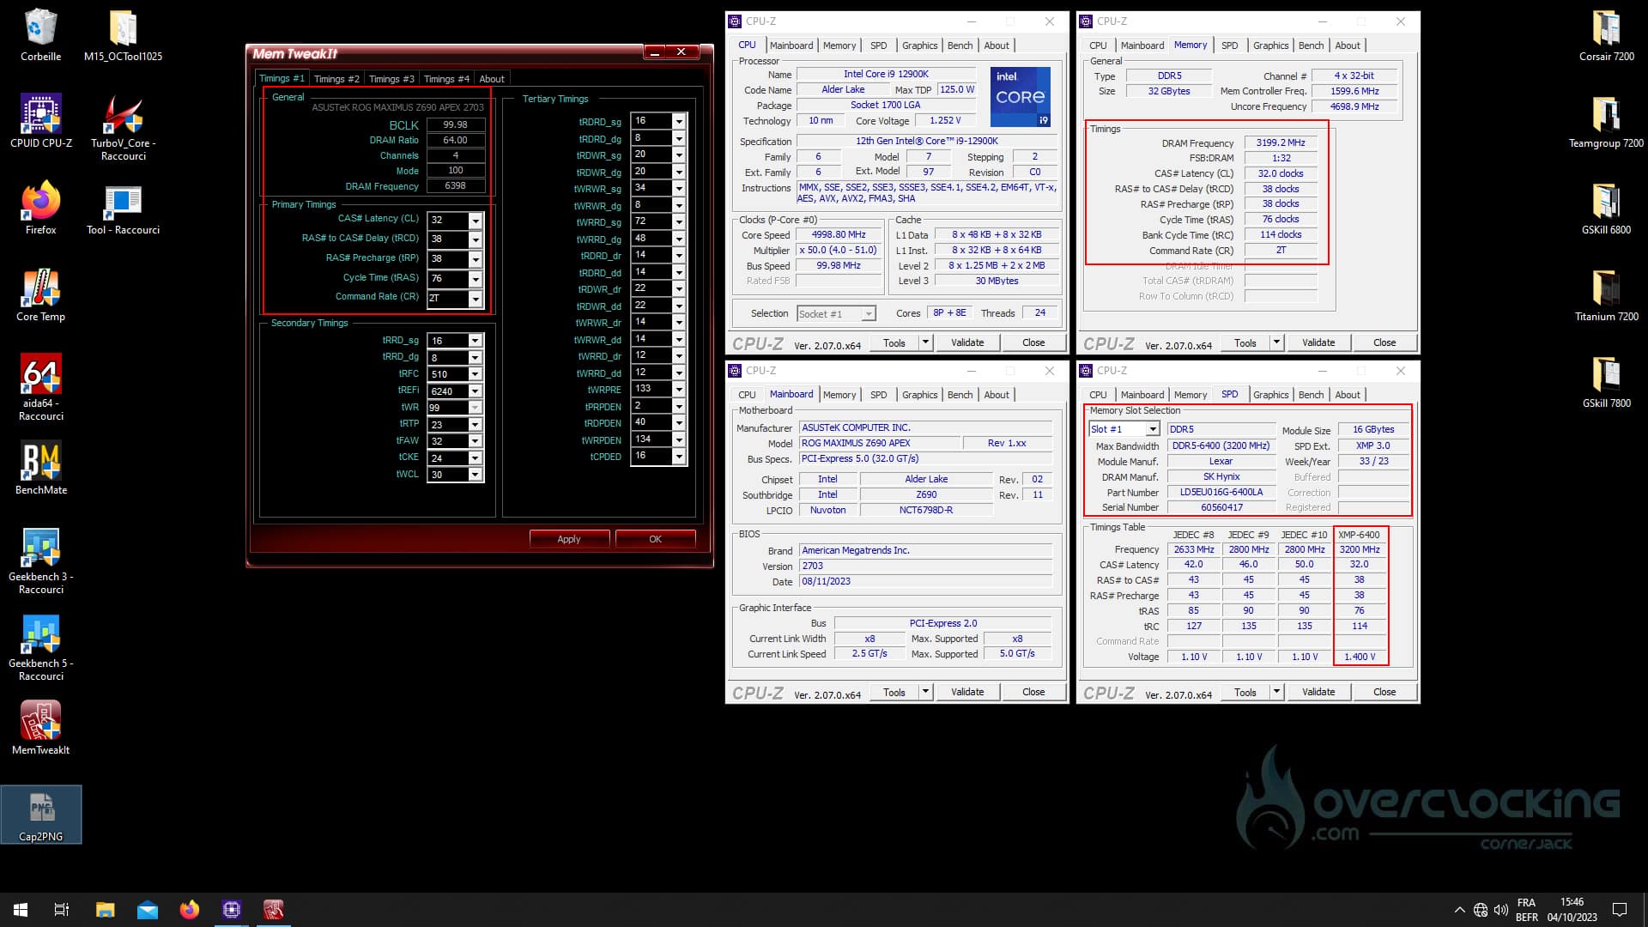
Task: Launch MemTweakIt desktop icon
Action: (40, 729)
